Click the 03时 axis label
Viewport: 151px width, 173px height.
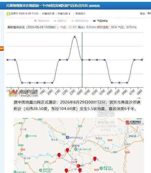tap(102, 92)
